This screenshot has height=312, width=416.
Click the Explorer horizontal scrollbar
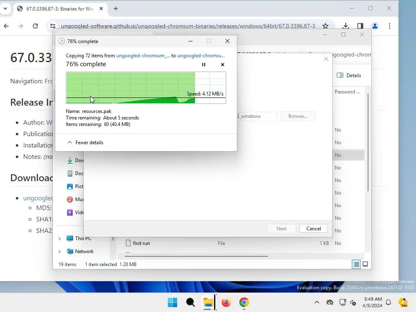point(196,256)
